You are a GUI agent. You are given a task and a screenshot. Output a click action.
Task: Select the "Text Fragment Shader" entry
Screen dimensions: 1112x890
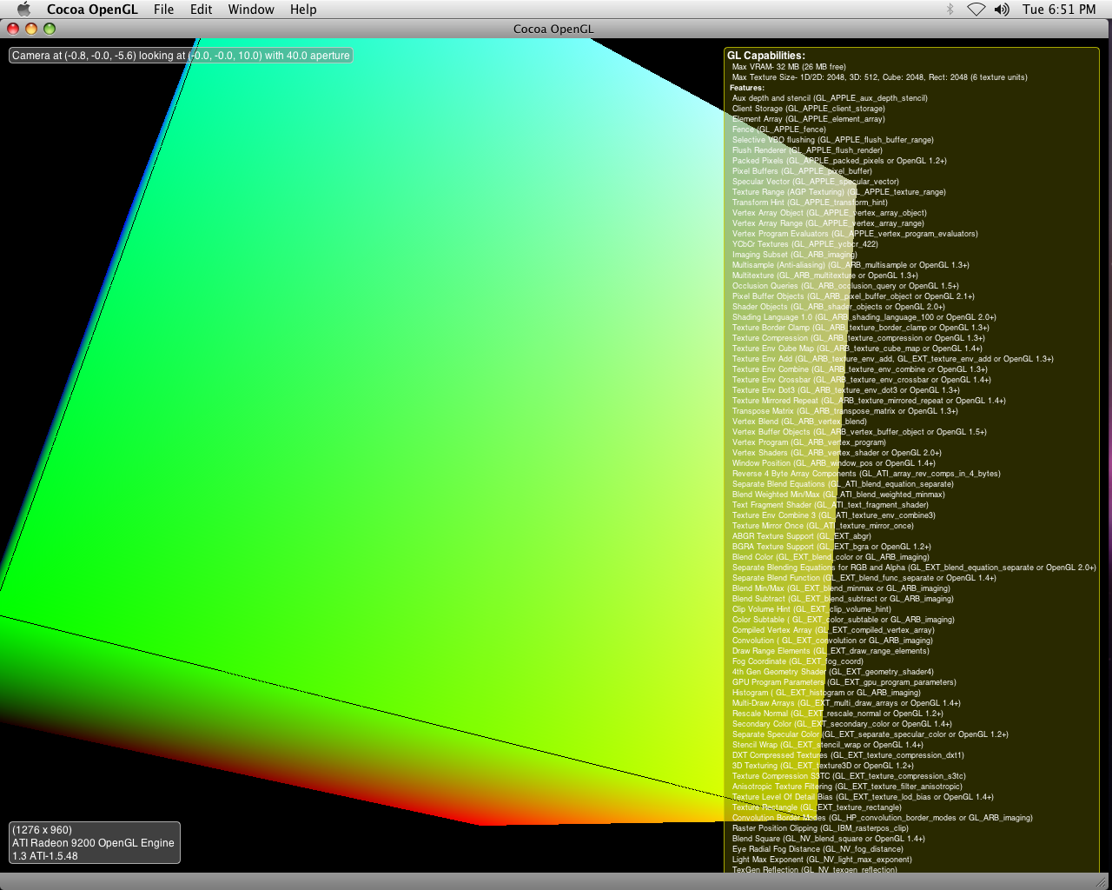(830, 505)
